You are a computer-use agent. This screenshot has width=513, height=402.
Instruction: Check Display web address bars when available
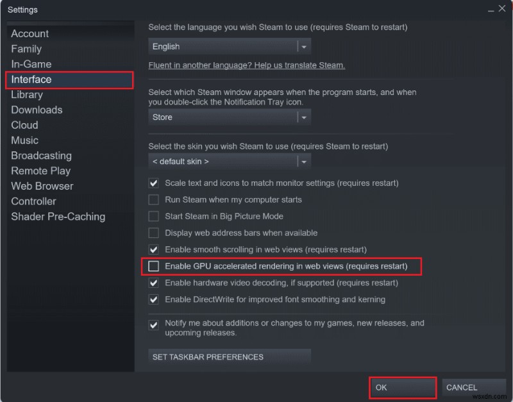tap(154, 233)
